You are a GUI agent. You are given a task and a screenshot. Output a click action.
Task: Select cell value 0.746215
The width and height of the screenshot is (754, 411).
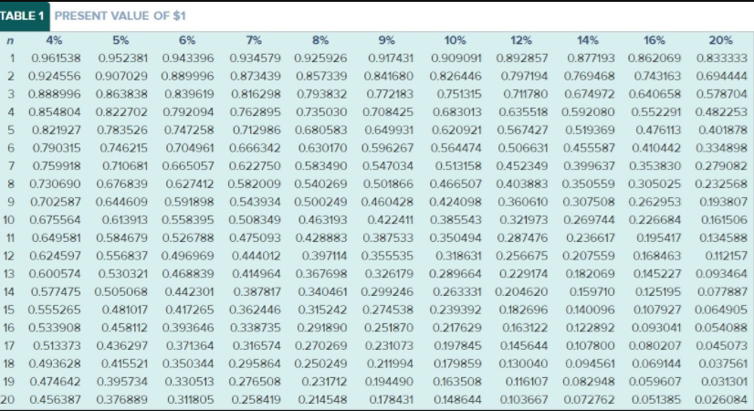pos(123,148)
